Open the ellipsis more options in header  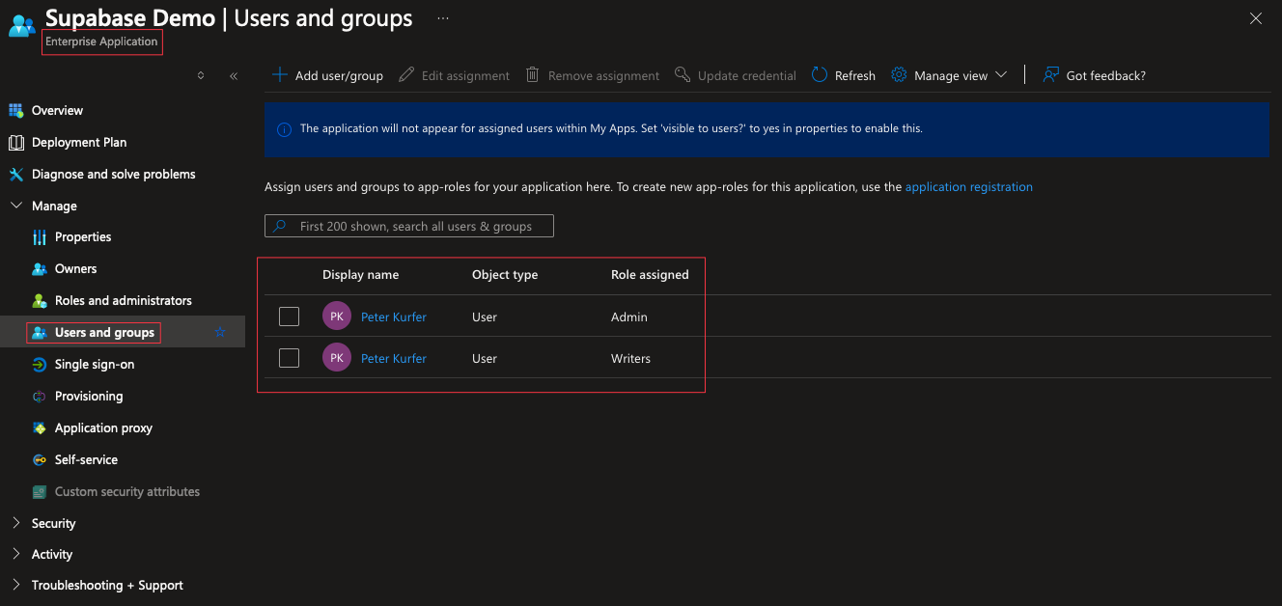[x=443, y=17]
